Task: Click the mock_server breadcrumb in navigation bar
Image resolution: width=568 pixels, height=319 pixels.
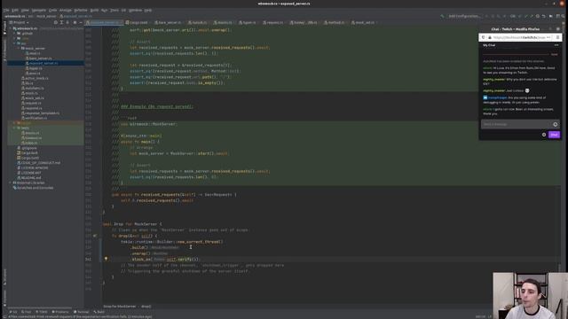Action: (x=46, y=16)
